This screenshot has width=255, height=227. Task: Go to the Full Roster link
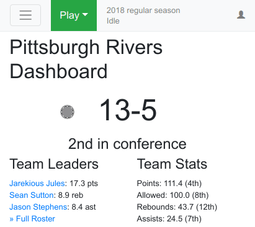coord(32,219)
